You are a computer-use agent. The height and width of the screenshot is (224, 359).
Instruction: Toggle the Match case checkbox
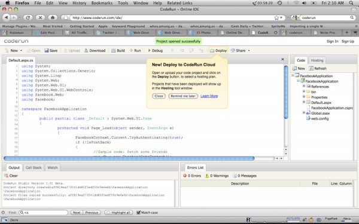pos(138,213)
